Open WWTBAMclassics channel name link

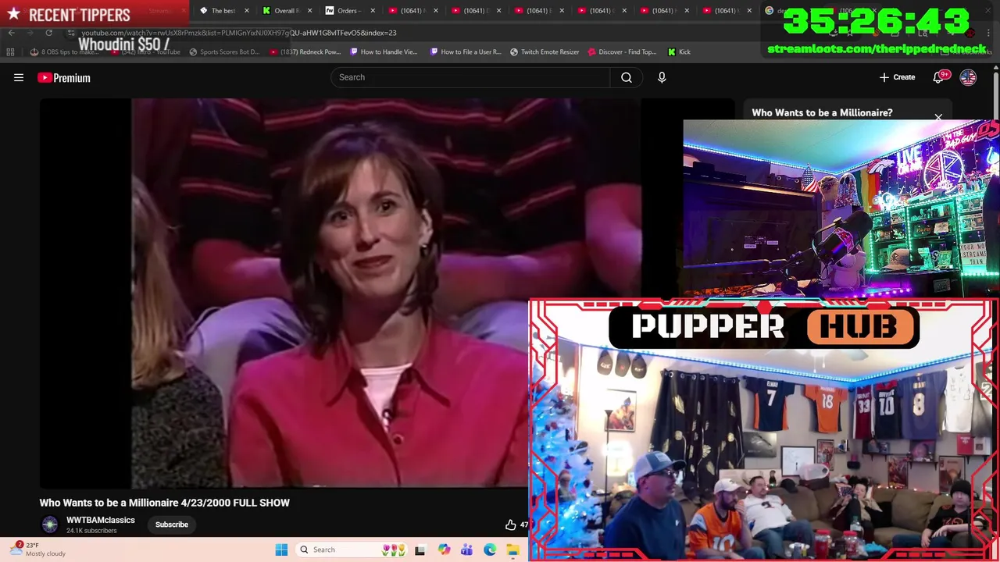[101, 520]
